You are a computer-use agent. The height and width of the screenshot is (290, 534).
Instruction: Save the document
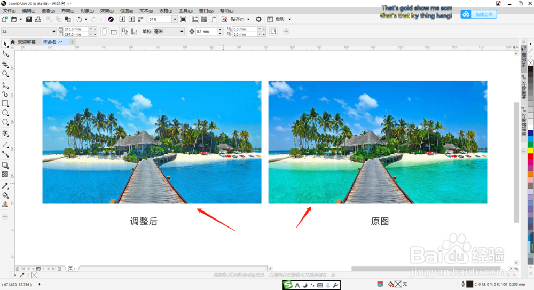pos(29,19)
